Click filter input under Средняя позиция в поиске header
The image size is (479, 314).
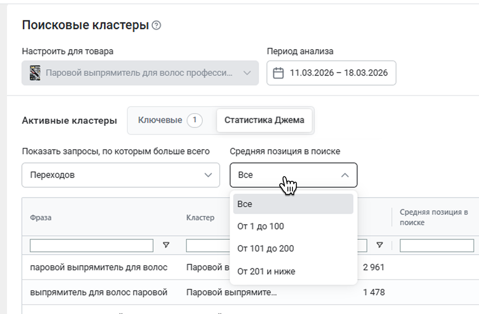coord(436,245)
